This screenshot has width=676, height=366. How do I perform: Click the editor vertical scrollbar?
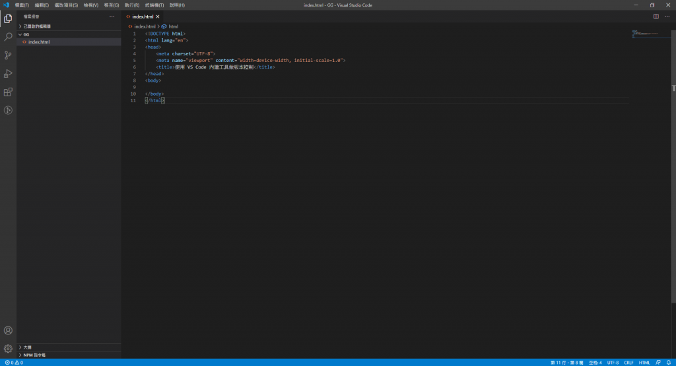673,166
